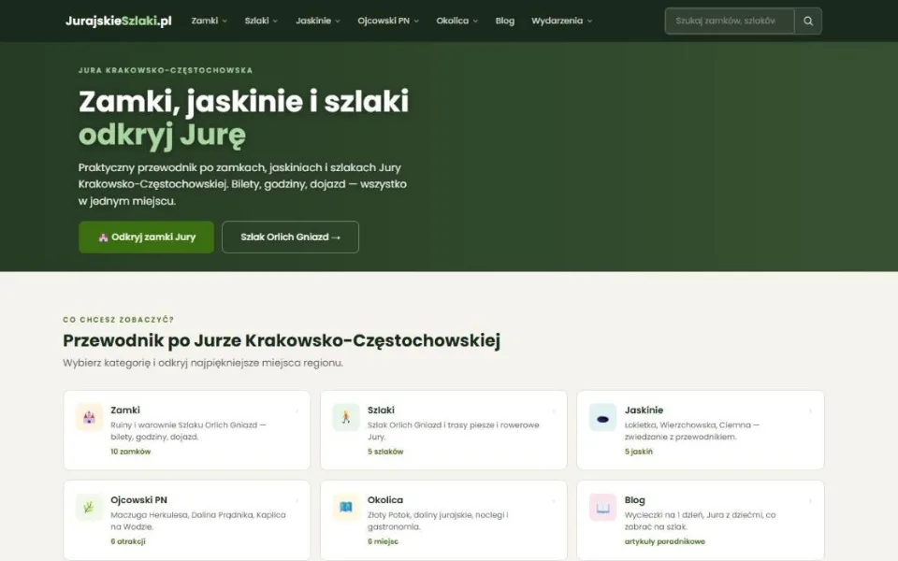Click the cave icon in Jaskinie card

[x=602, y=417]
